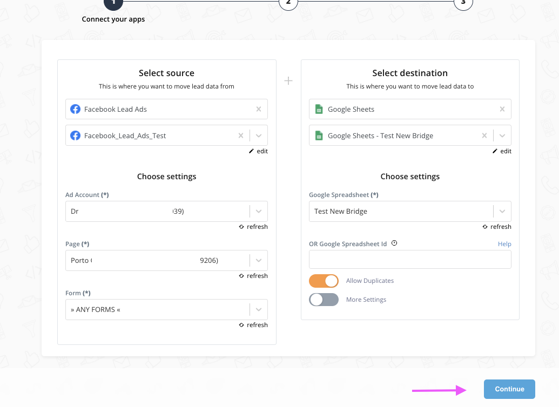Jump to step 3 in the progress stepper
559x407 pixels.
(x=463, y=3)
